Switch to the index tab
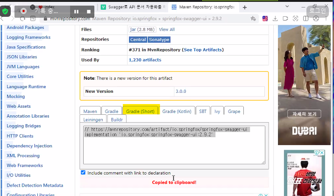Viewport: 334px width, 196px height. pos(50,7)
